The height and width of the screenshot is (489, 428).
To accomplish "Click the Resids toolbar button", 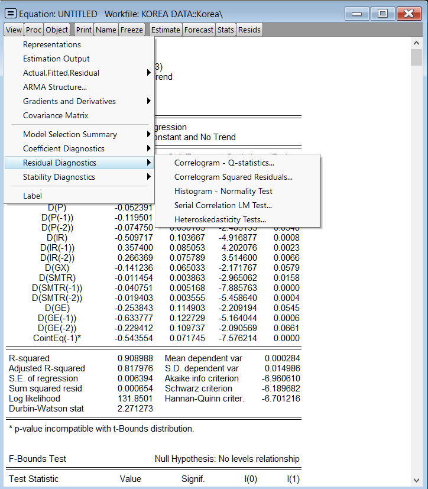I will click(x=249, y=30).
